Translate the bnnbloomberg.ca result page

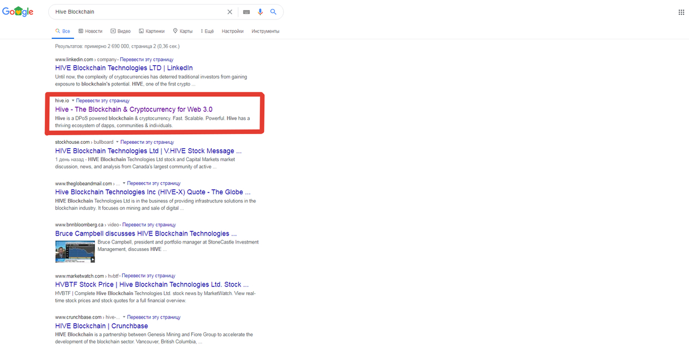point(149,225)
